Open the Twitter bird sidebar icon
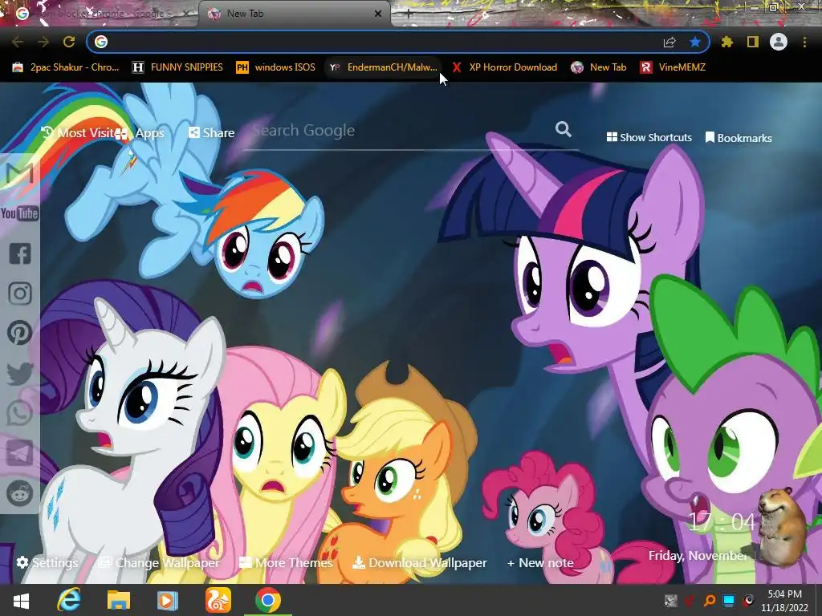822x616 pixels. [x=20, y=374]
